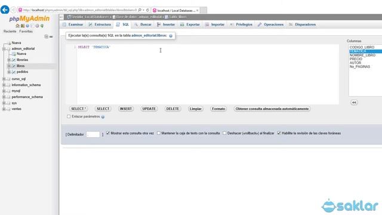Expand the information_schema database node

(x=4, y=85)
